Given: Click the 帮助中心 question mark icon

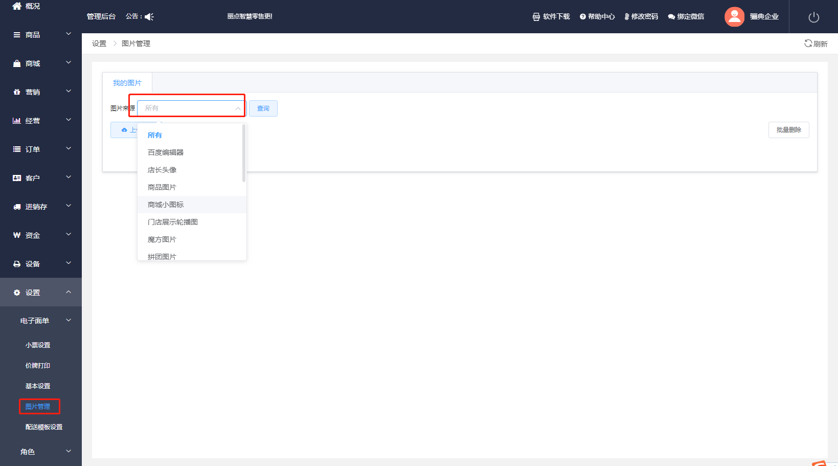Looking at the screenshot, I should click(583, 17).
